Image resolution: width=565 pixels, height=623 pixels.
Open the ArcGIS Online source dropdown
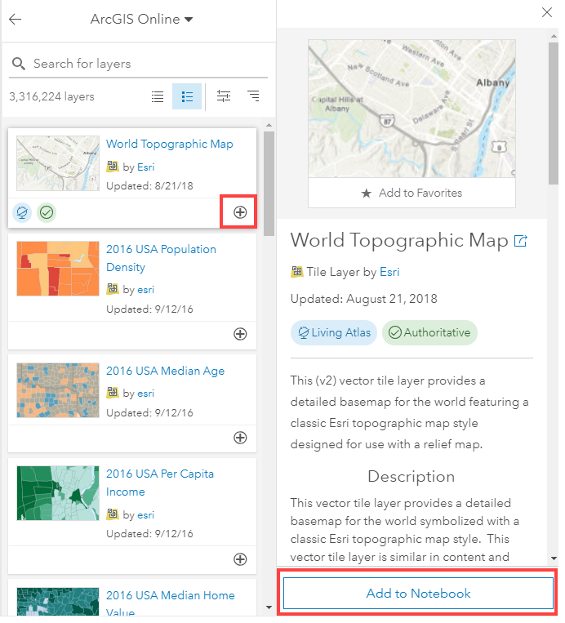tap(141, 20)
